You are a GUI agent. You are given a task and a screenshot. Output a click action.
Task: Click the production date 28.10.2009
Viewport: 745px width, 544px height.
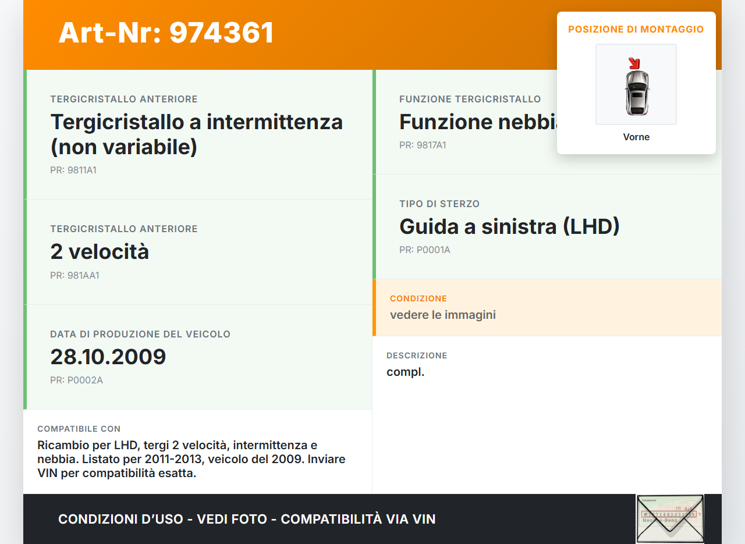108,356
